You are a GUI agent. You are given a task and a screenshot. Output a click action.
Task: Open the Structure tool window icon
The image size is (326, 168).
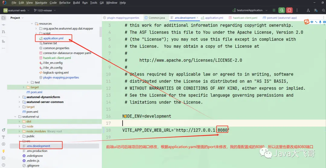(x=4, y=41)
